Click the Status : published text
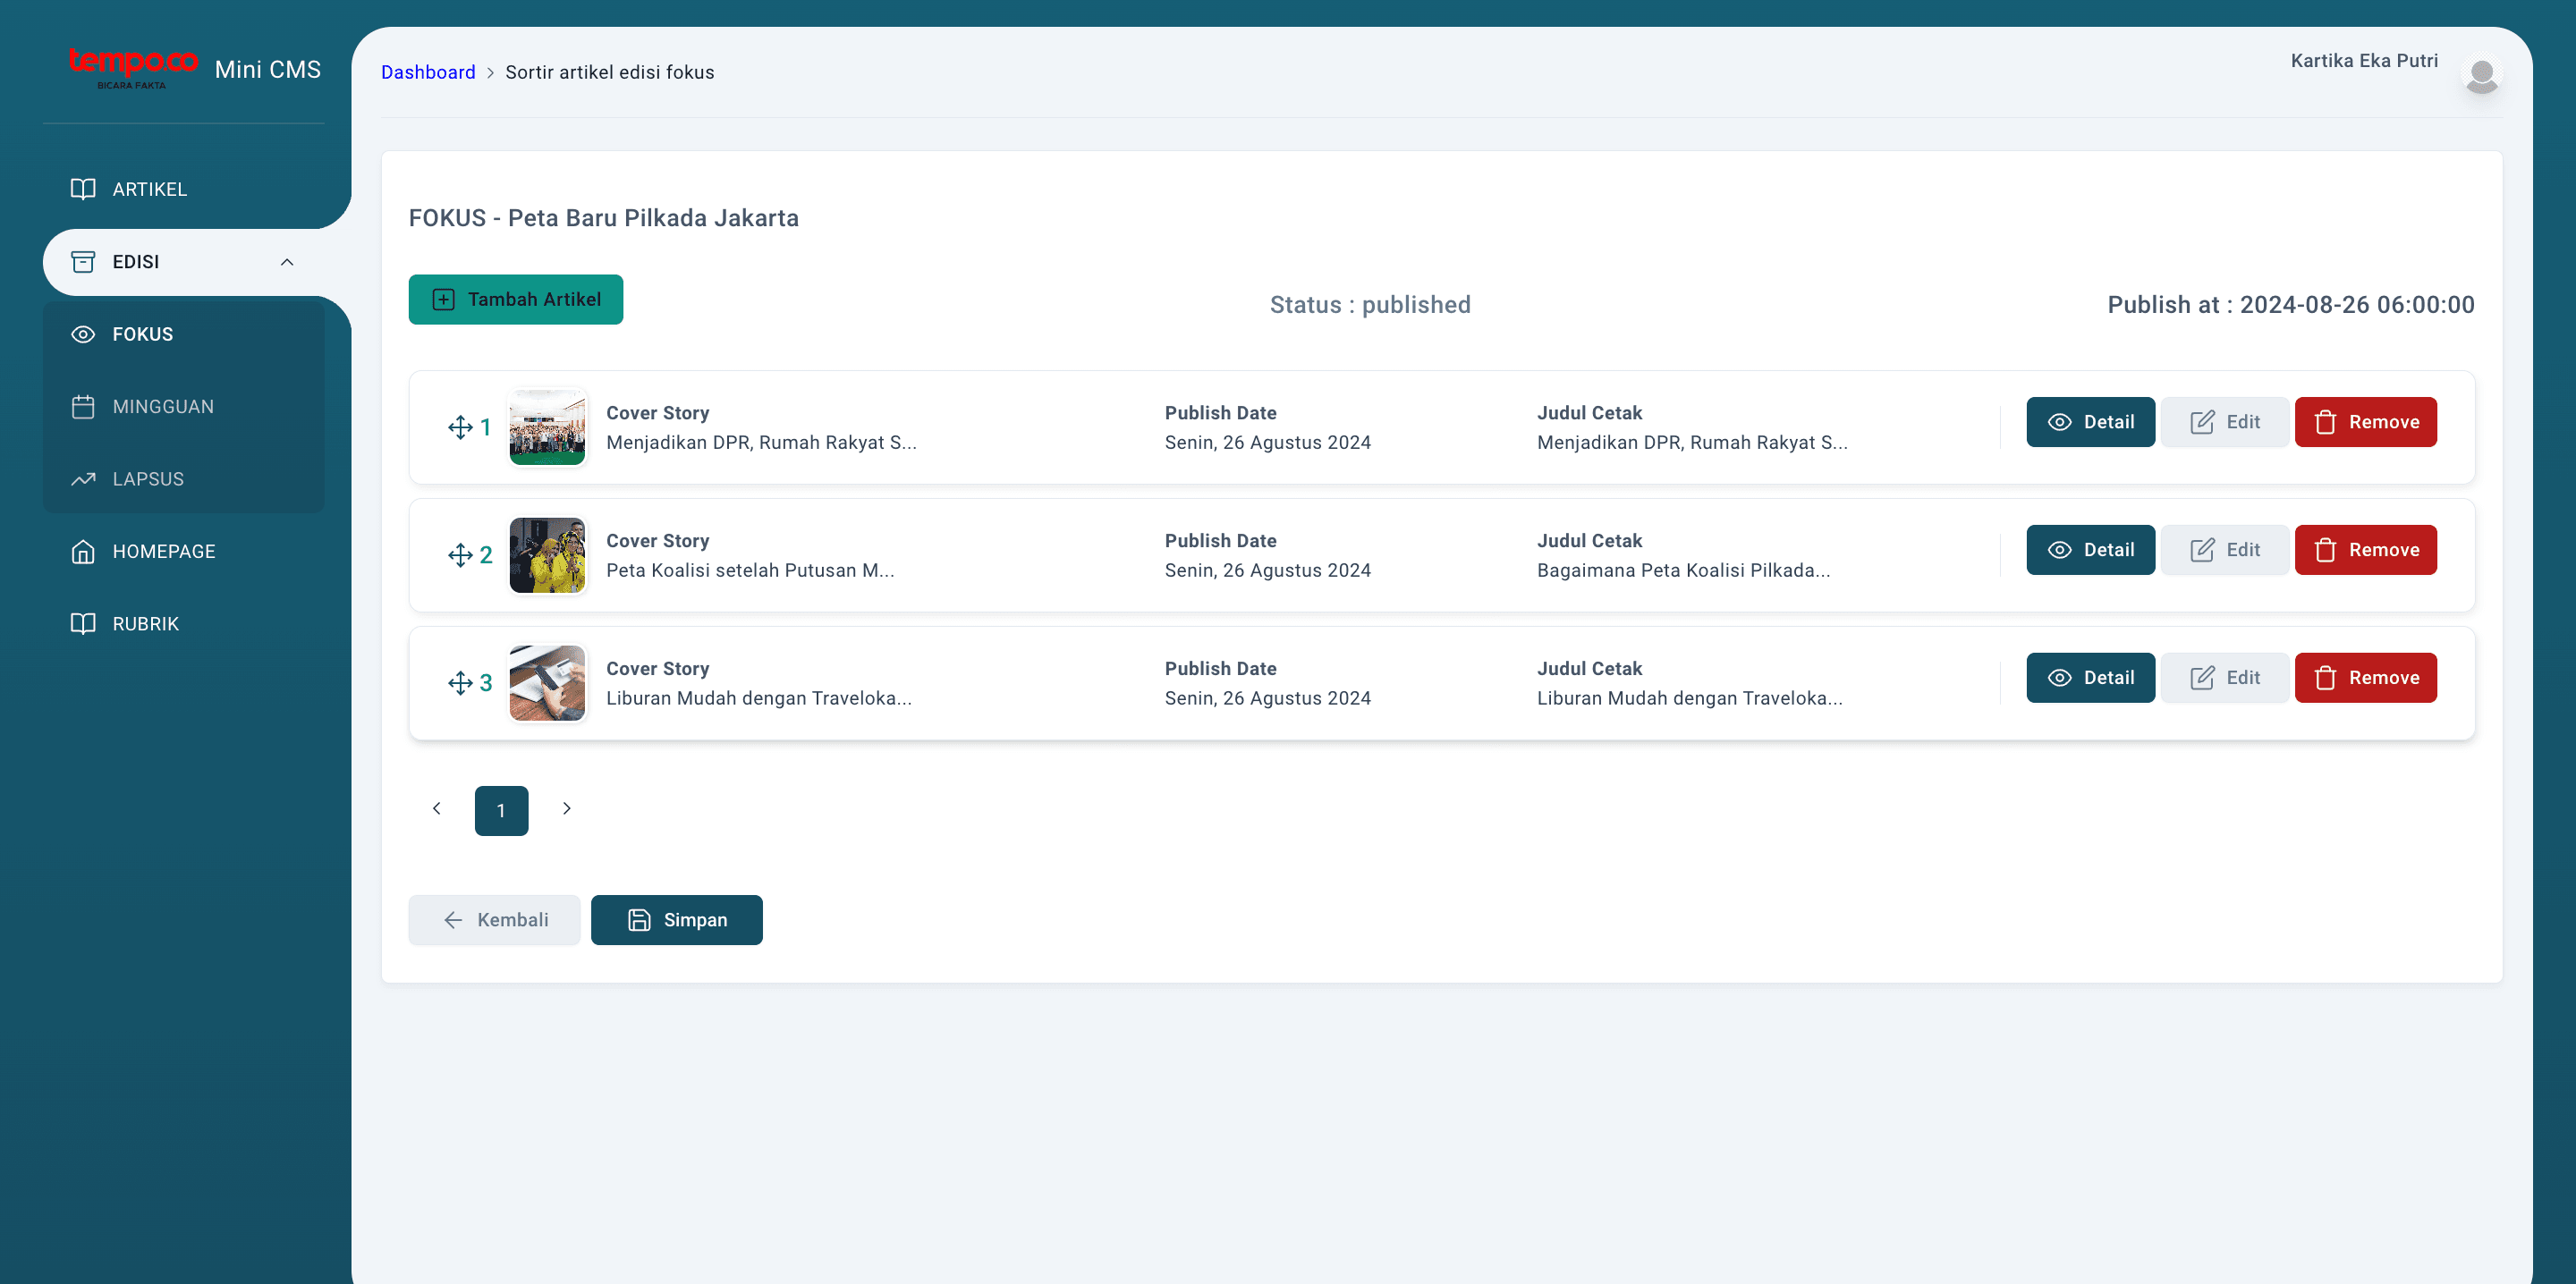The width and height of the screenshot is (2576, 1284). pos(1370,305)
